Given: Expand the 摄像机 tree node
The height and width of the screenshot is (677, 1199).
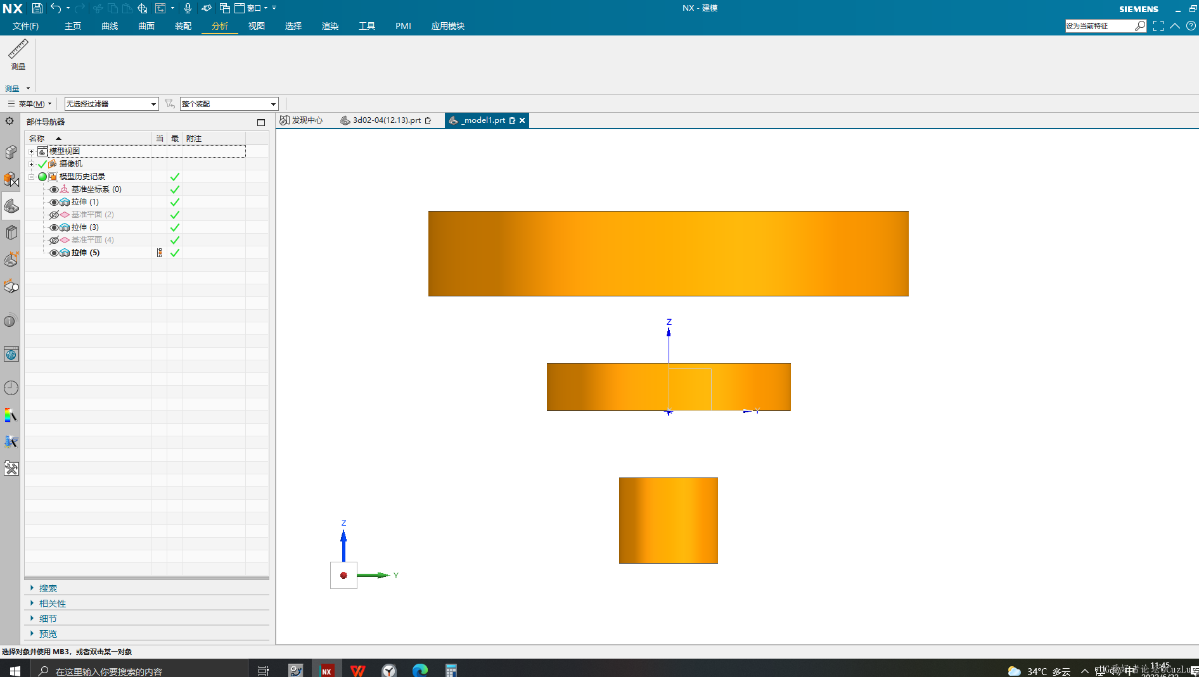Looking at the screenshot, I should click(31, 164).
